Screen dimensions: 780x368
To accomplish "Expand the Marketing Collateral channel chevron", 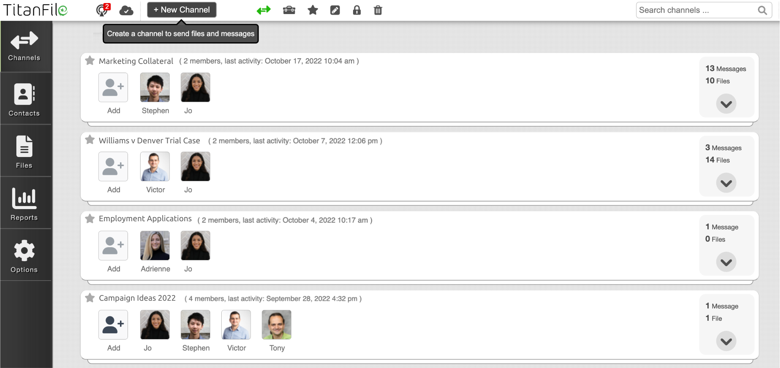I will 726,104.
